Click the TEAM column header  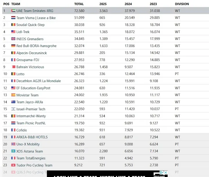point(16,4)
